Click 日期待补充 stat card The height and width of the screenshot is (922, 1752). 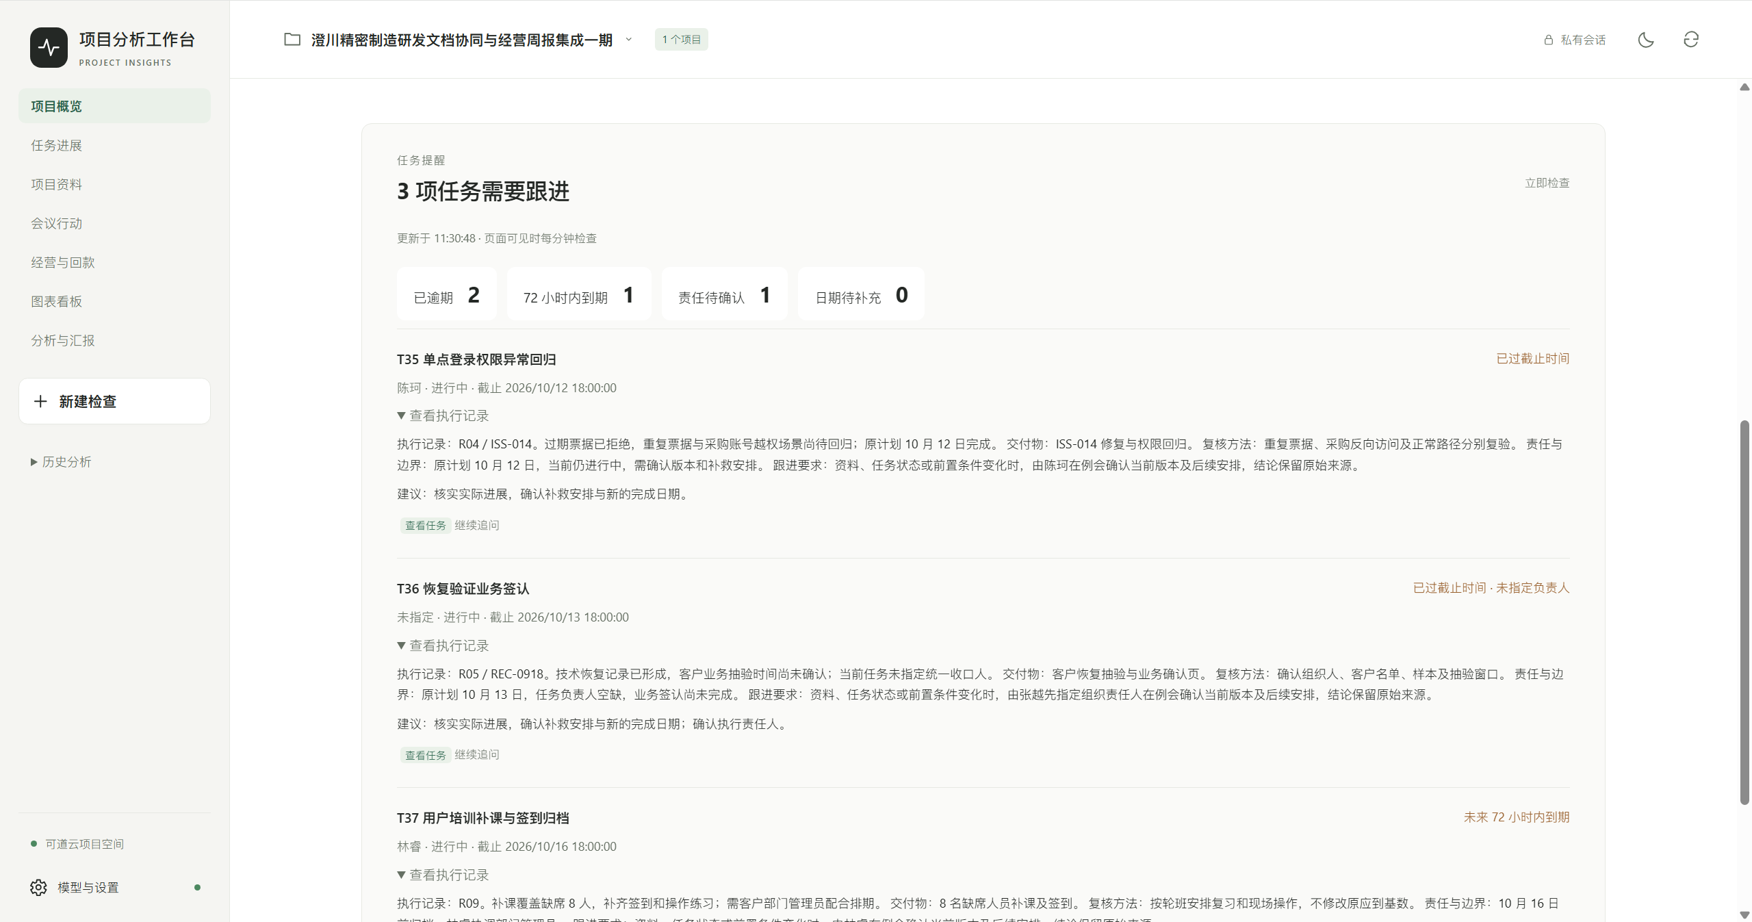click(861, 295)
